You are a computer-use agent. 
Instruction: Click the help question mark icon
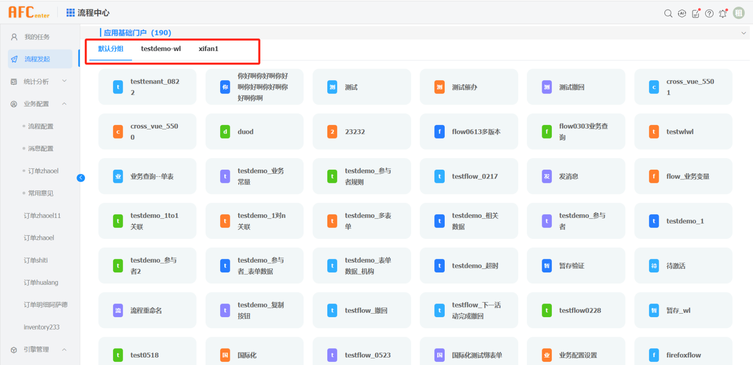point(709,13)
